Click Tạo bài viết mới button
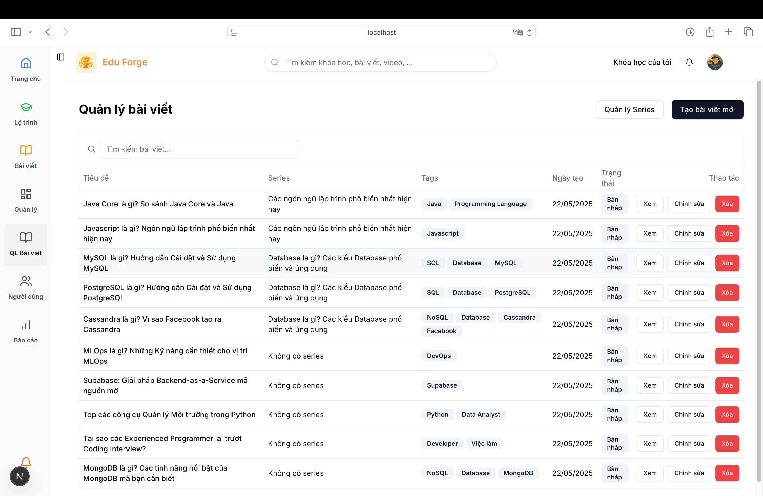This screenshot has width=763, height=496. tap(707, 109)
